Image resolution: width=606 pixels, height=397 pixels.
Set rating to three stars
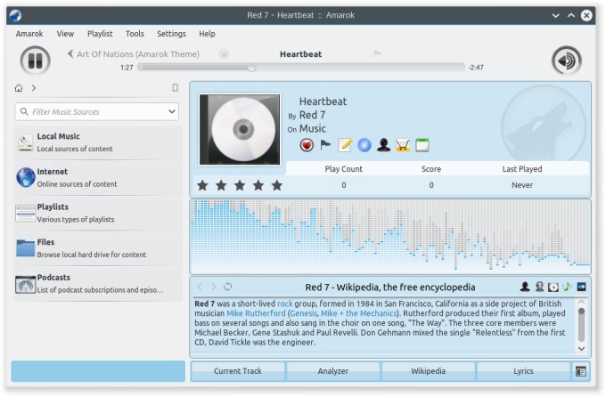pyautogui.click(x=240, y=185)
